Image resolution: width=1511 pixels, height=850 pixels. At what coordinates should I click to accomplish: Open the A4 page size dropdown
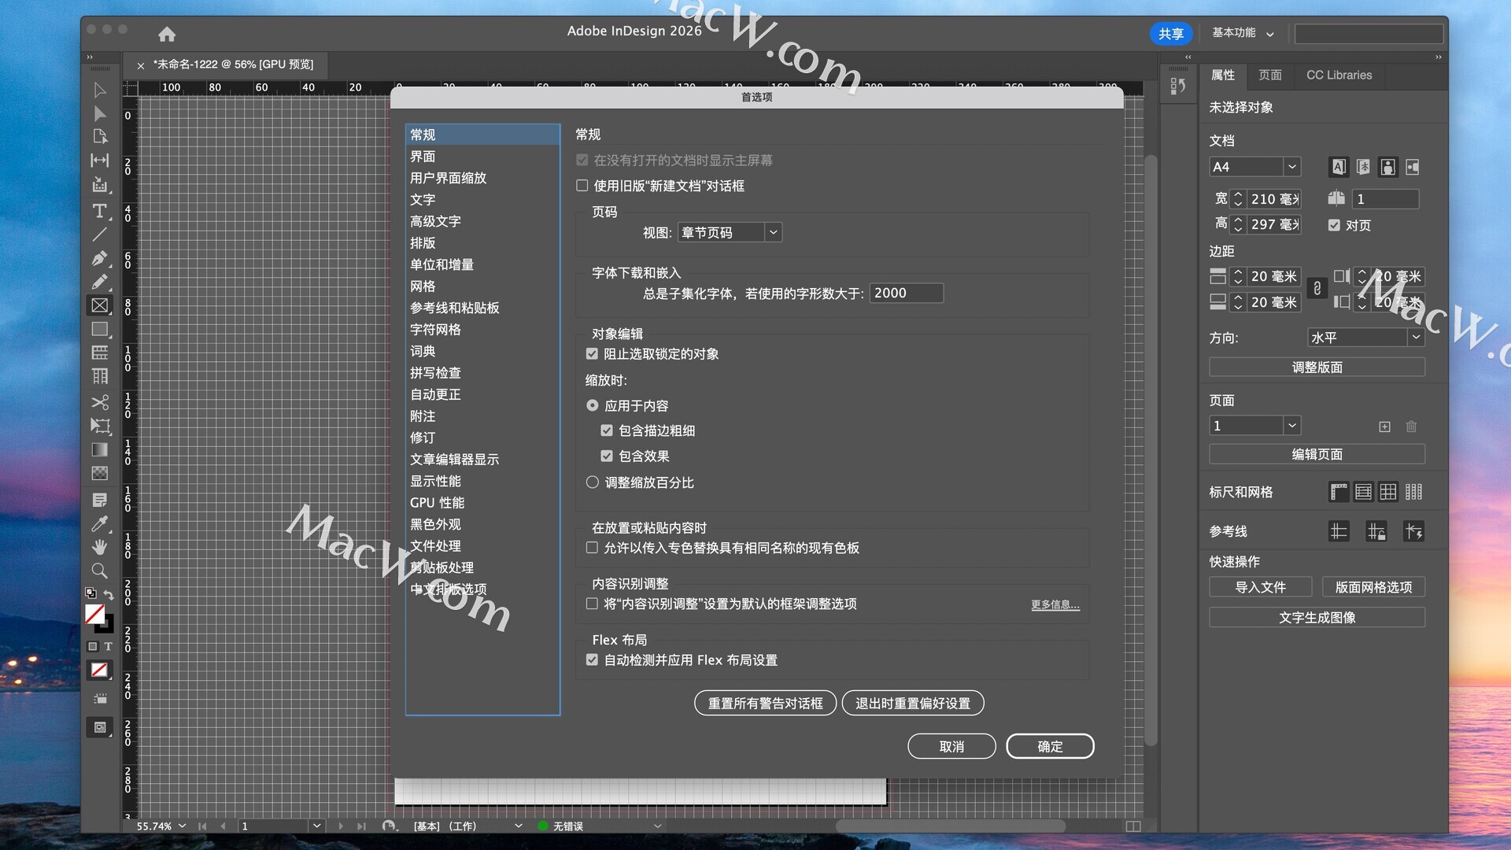(x=1291, y=167)
